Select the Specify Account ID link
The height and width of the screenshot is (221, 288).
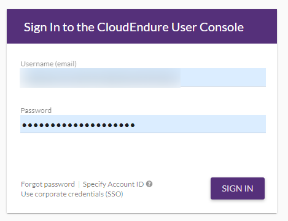tap(113, 184)
